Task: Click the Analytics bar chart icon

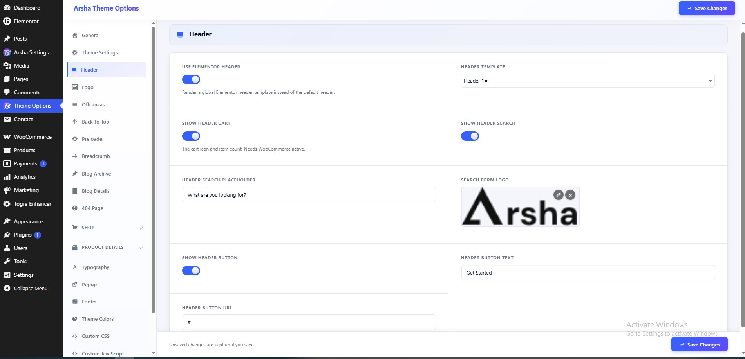Action: [7, 177]
